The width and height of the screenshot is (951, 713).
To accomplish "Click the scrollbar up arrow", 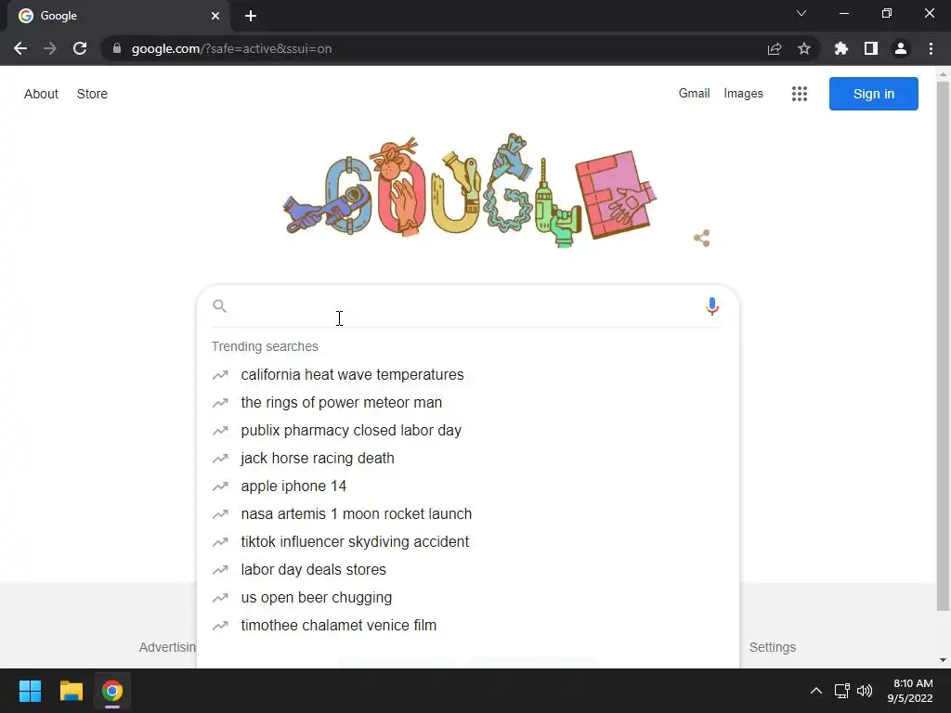I will [943, 74].
